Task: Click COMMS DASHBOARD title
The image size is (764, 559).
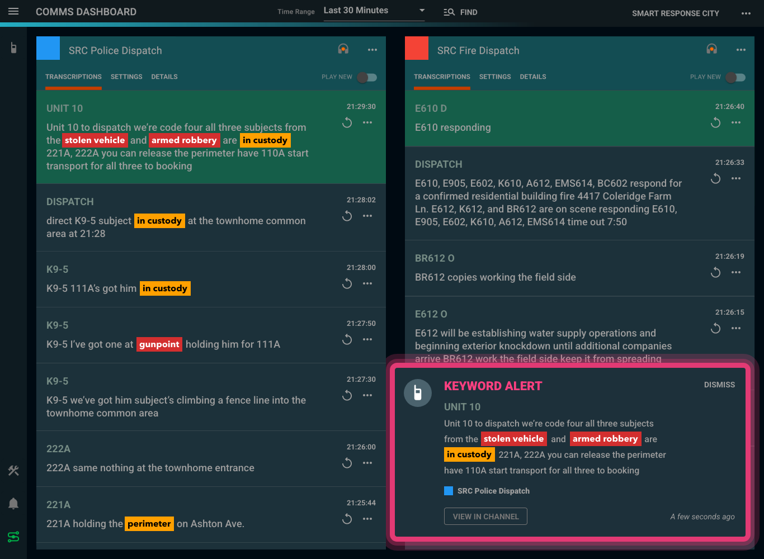Action: [x=86, y=12]
